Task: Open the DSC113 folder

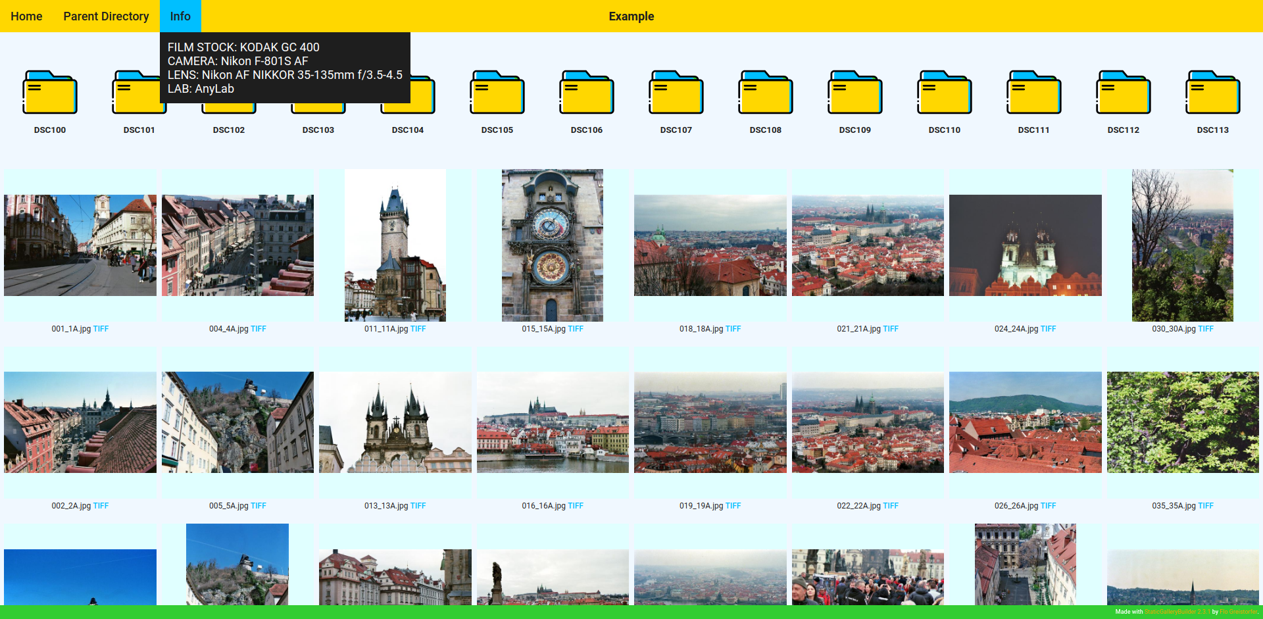Action: pos(1213,93)
